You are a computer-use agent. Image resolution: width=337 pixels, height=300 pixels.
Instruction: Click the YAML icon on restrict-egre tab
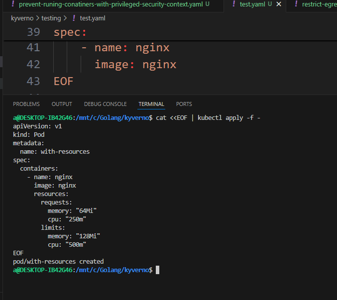(296, 4)
